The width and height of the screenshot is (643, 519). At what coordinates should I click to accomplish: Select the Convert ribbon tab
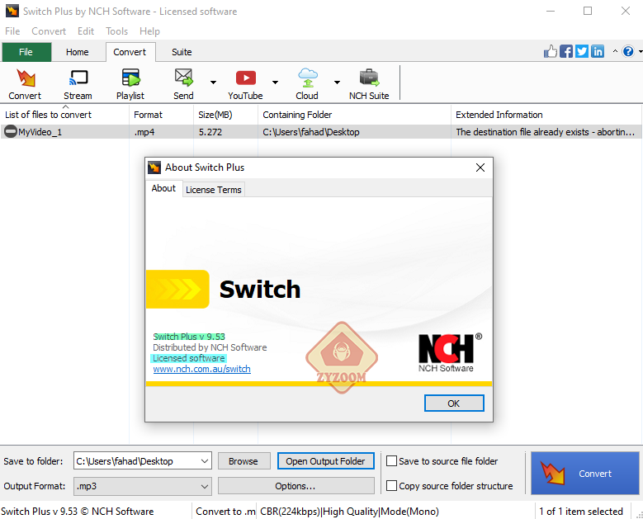pyautogui.click(x=130, y=52)
